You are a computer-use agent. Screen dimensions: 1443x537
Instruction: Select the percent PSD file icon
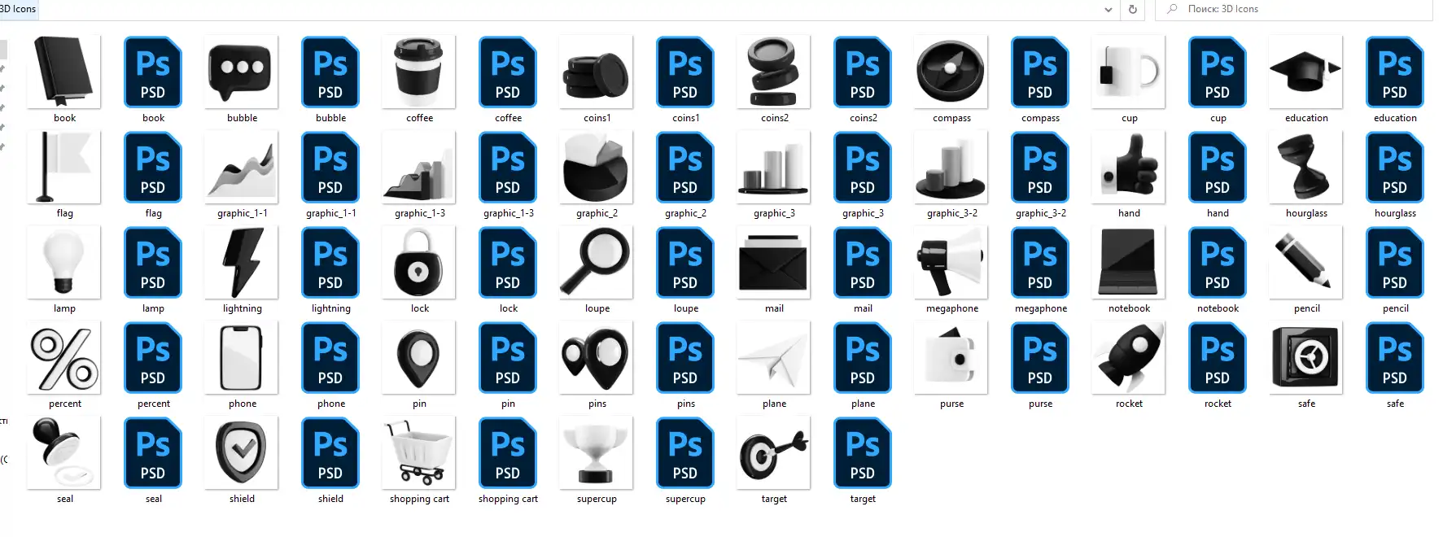153,357
